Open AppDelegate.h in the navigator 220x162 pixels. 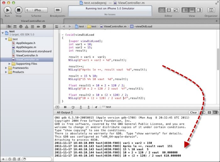(x=26, y=43)
